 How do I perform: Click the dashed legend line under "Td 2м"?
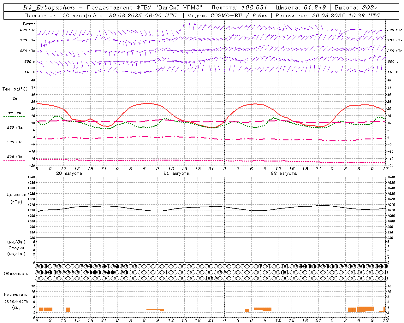click(14, 116)
